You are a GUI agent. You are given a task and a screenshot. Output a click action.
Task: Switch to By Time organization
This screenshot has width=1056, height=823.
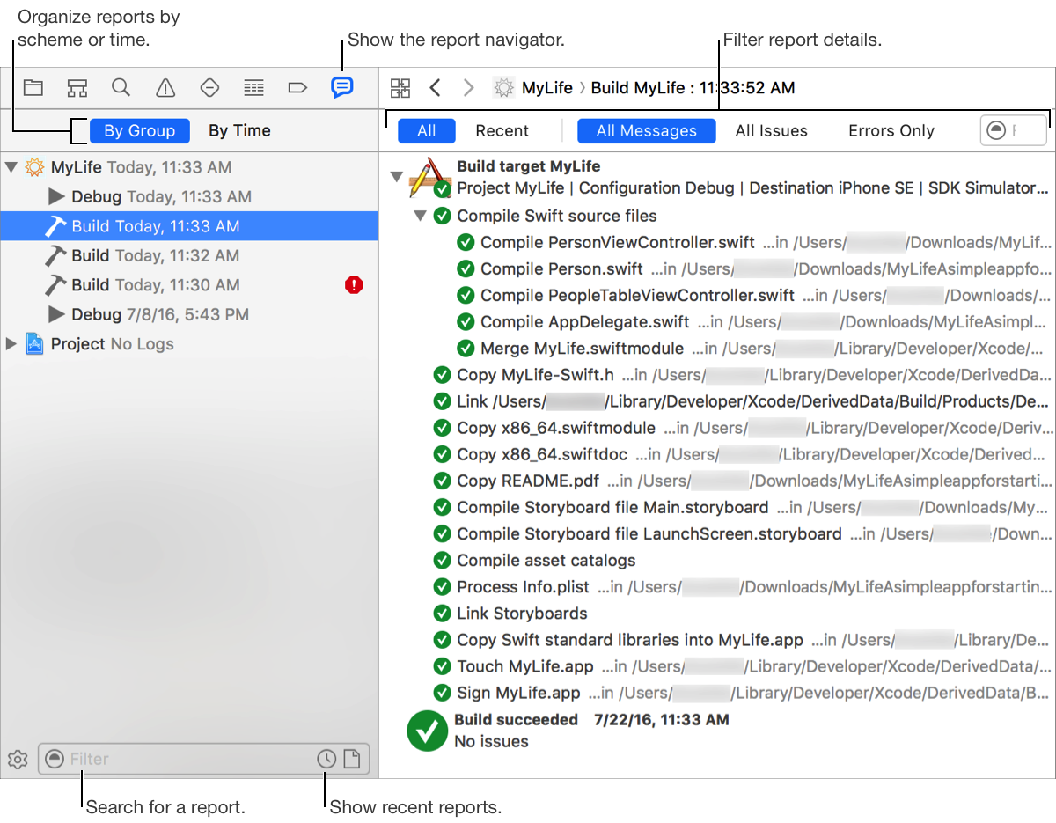pos(239,130)
